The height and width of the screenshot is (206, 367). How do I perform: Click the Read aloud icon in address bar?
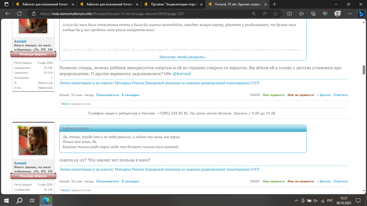(x=265, y=14)
